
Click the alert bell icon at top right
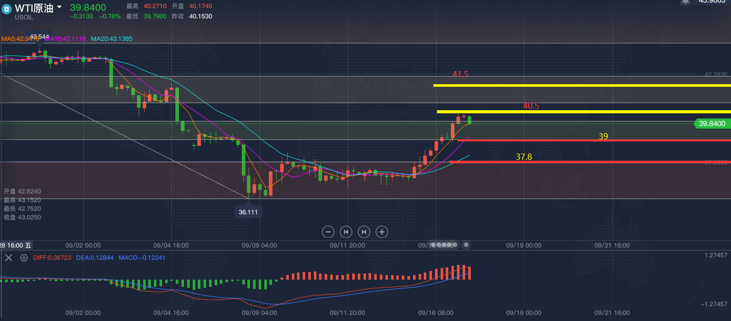point(685,2)
